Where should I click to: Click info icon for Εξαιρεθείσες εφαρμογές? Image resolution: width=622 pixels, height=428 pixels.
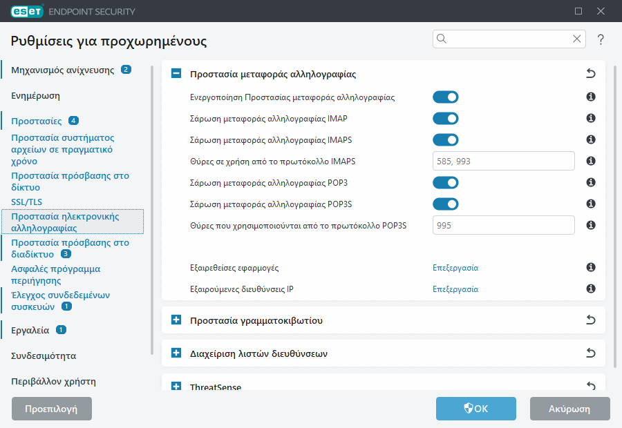point(591,268)
